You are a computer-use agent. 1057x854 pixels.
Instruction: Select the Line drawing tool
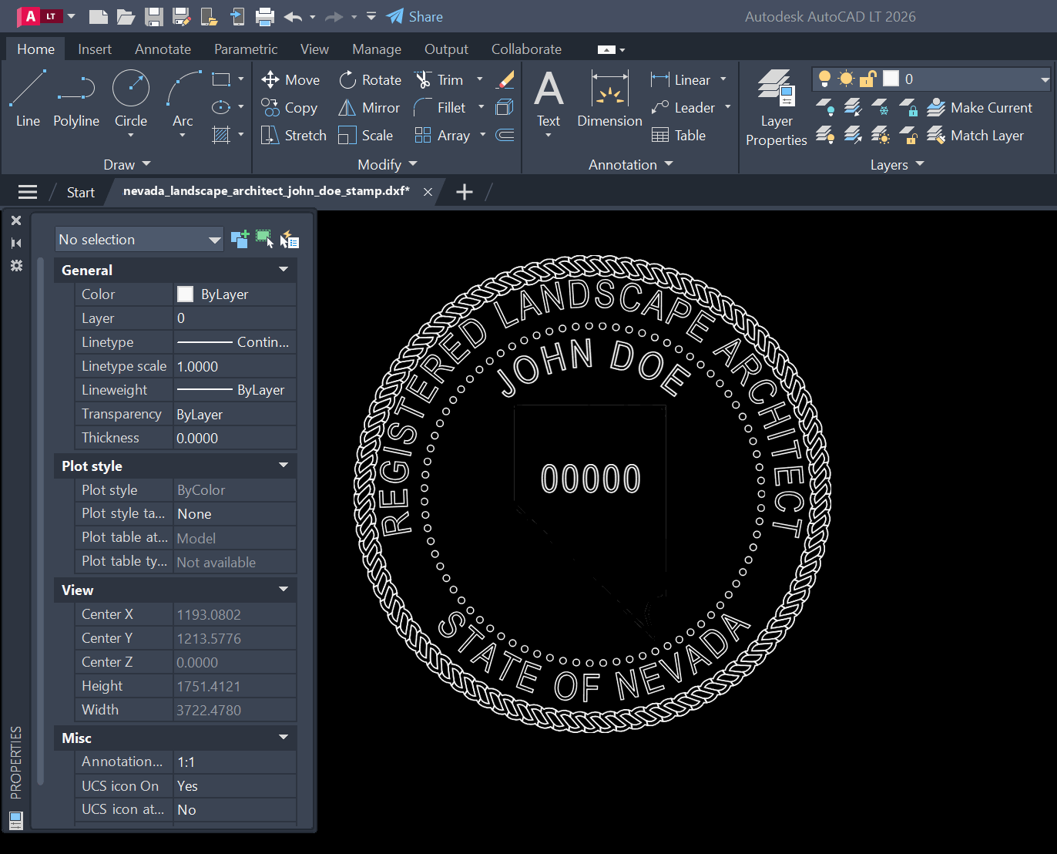[28, 99]
